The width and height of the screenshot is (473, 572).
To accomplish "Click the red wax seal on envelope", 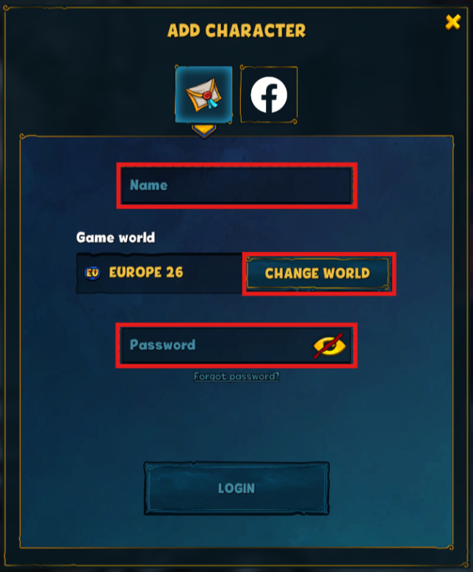I will pyautogui.click(x=207, y=95).
